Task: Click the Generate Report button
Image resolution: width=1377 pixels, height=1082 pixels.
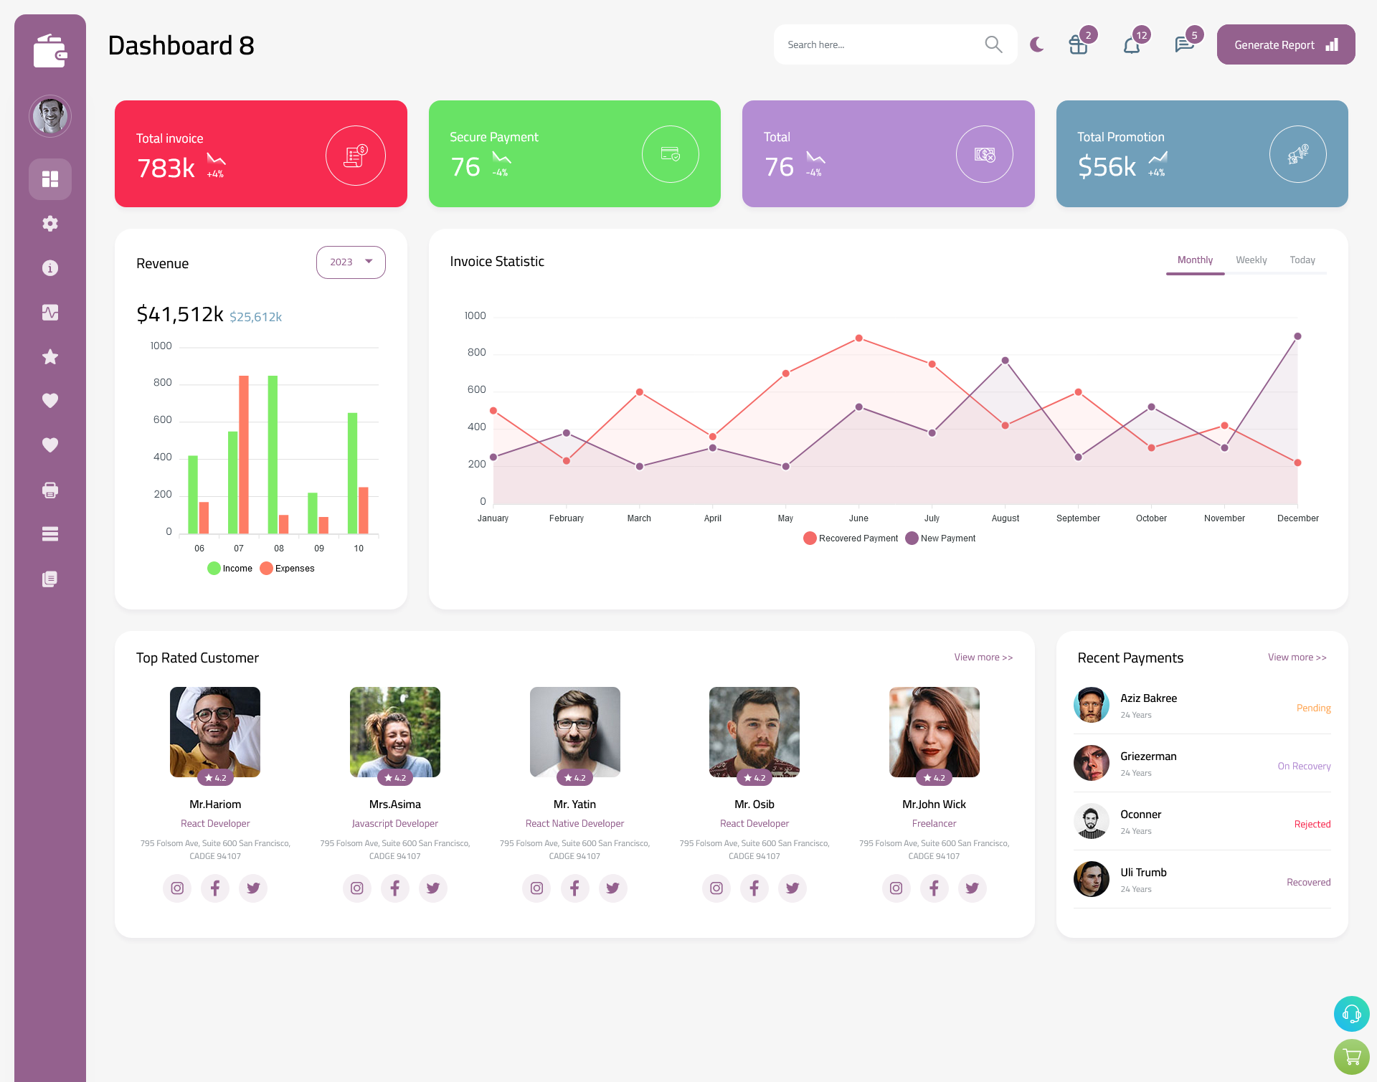Action: [x=1283, y=44]
